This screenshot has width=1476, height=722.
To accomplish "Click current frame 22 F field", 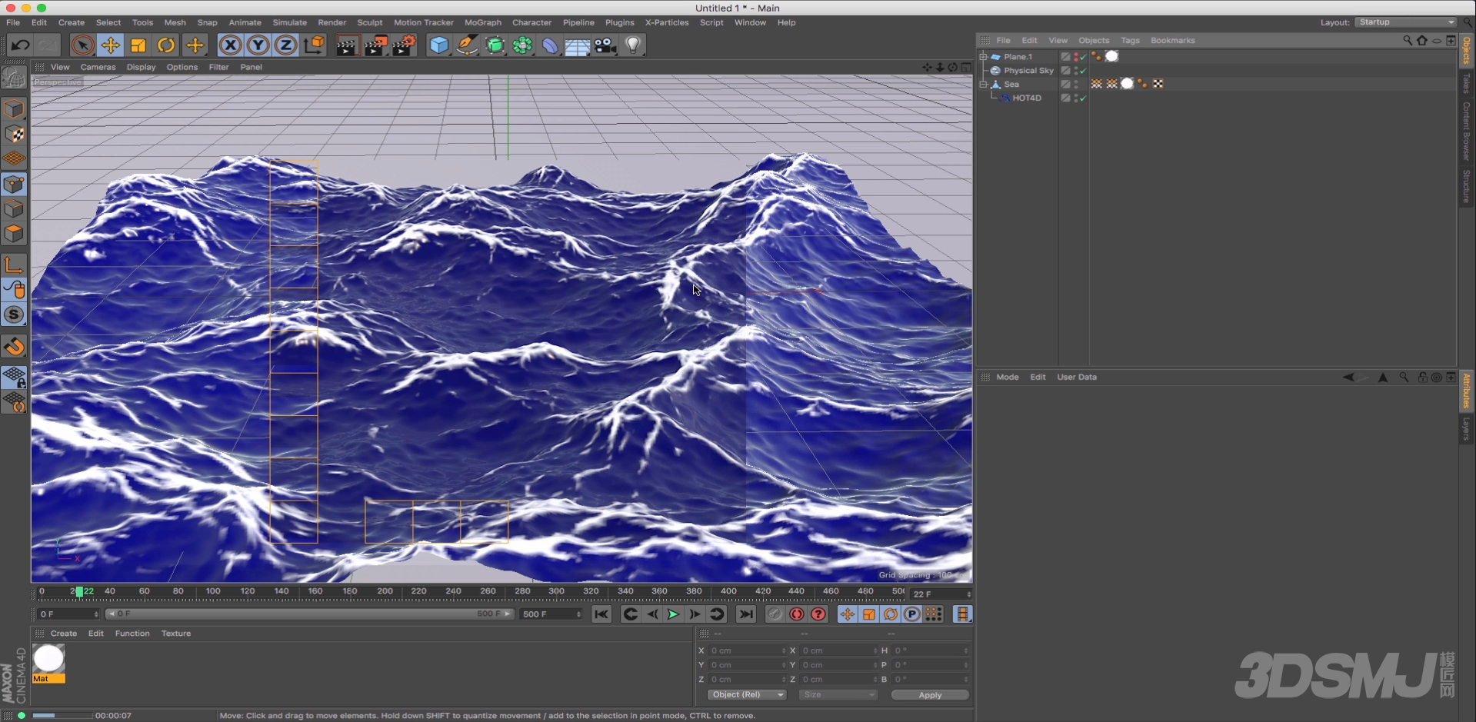I will (941, 594).
